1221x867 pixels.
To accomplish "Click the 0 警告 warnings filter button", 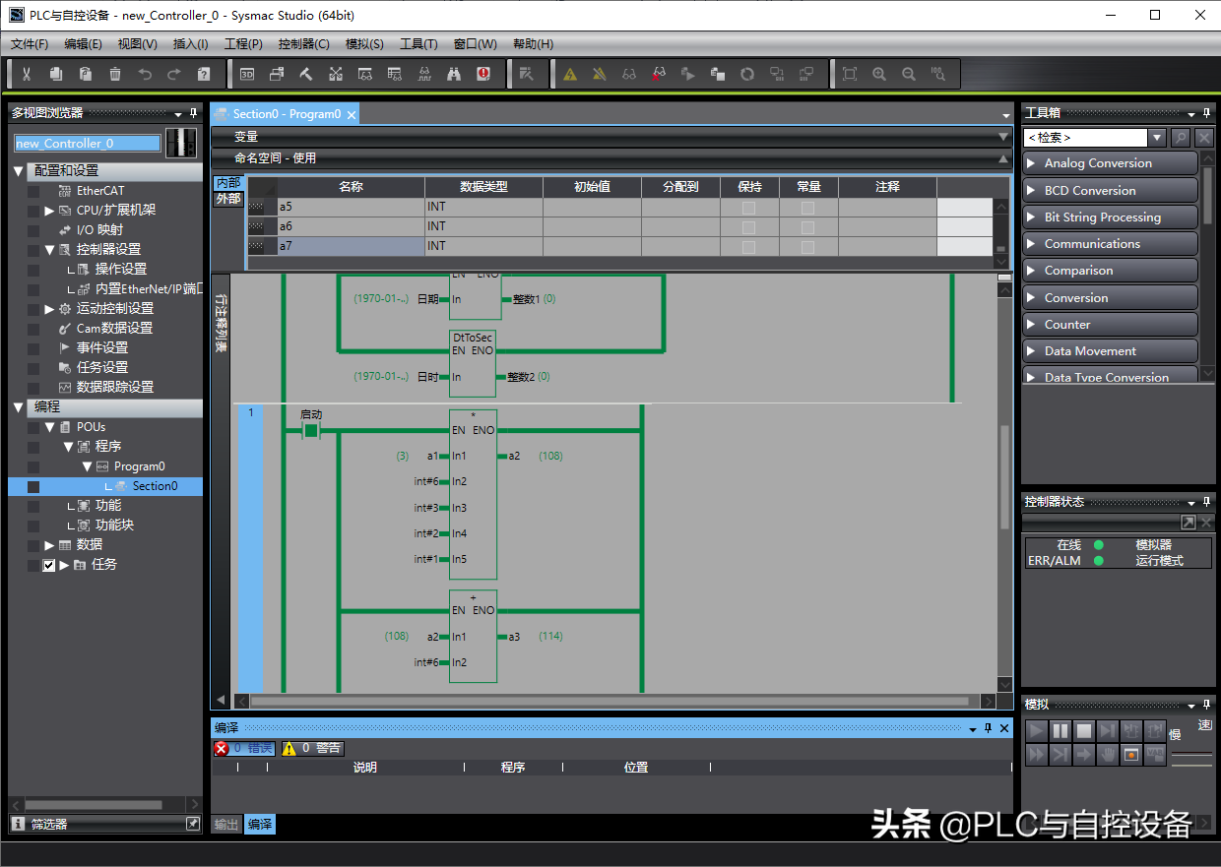I will coord(312,748).
